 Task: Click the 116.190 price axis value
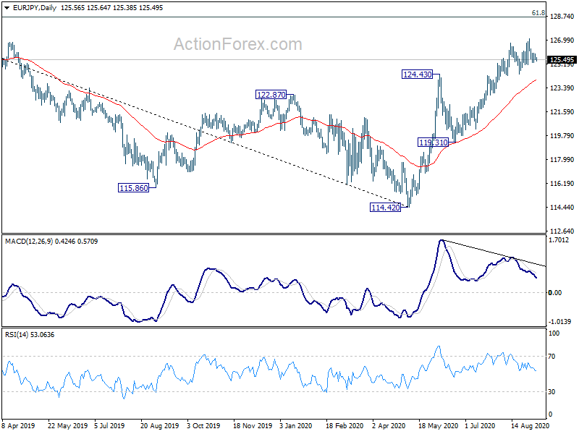562,184
